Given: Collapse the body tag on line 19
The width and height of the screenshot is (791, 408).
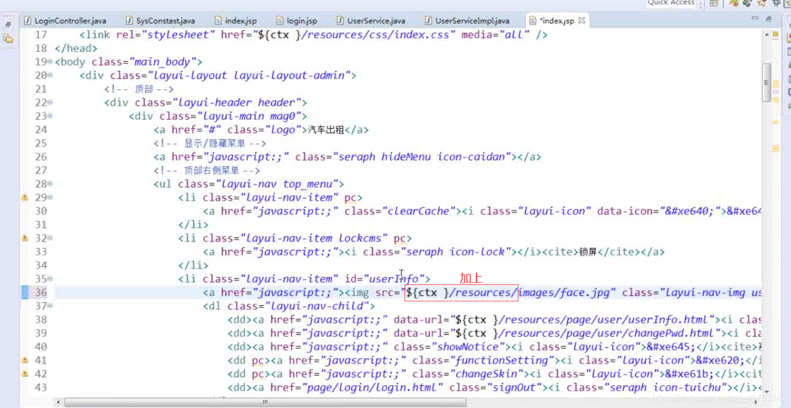Looking at the screenshot, I should (x=50, y=62).
